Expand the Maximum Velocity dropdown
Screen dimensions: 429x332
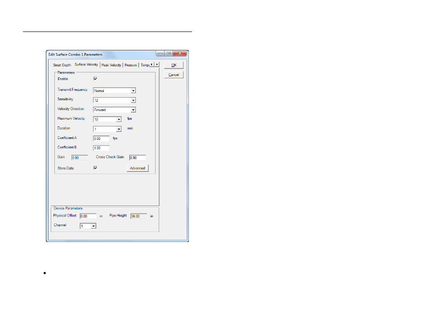point(119,120)
